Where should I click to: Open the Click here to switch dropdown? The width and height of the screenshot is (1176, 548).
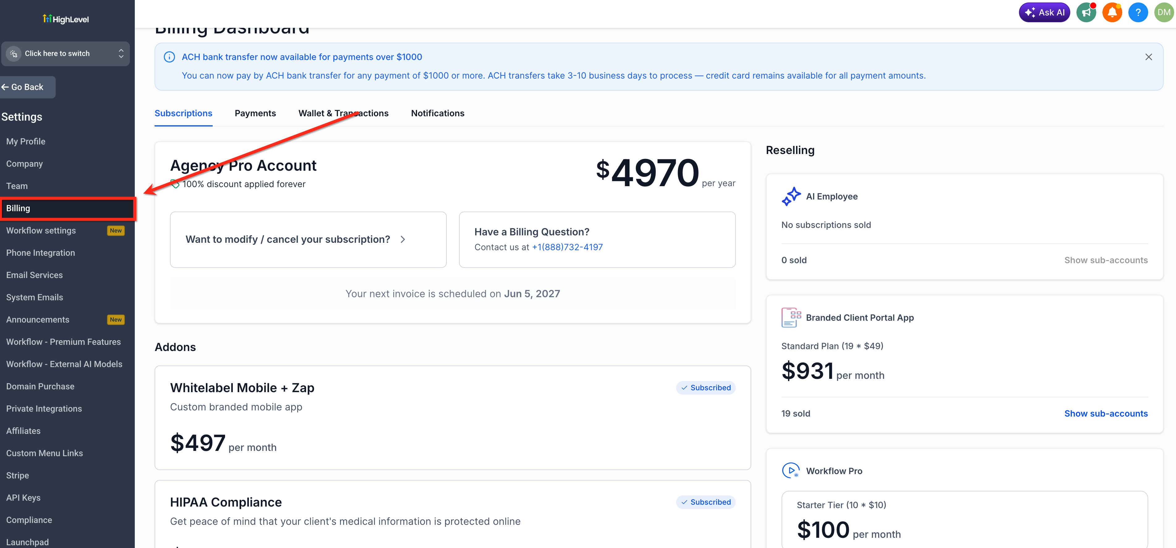pyautogui.click(x=65, y=54)
